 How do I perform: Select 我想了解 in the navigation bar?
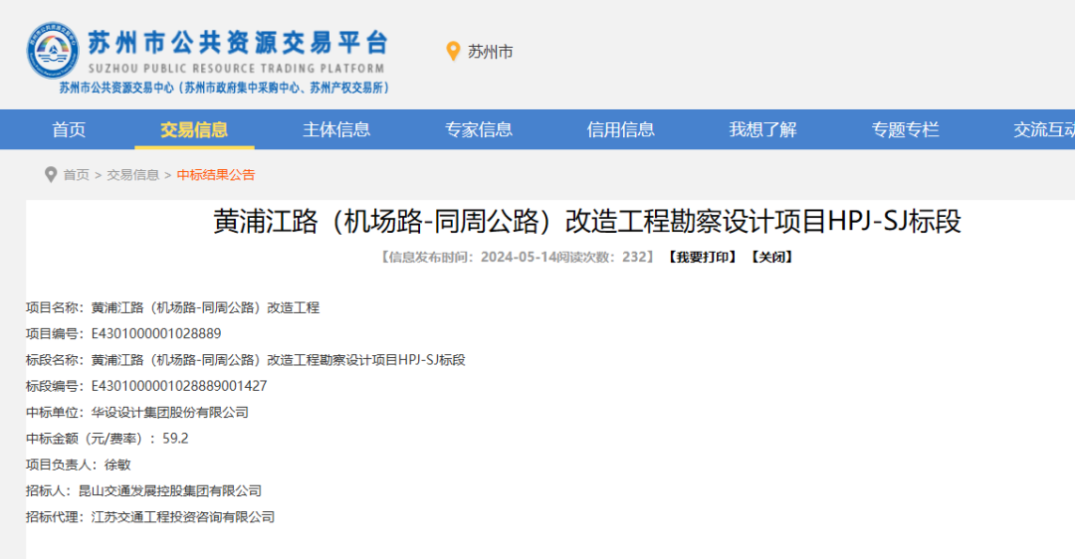(762, 129)
